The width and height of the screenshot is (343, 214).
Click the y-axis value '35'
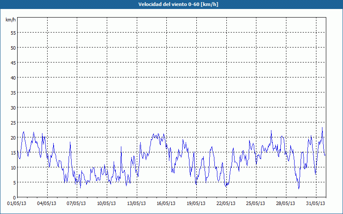click(x=13, y=92)
